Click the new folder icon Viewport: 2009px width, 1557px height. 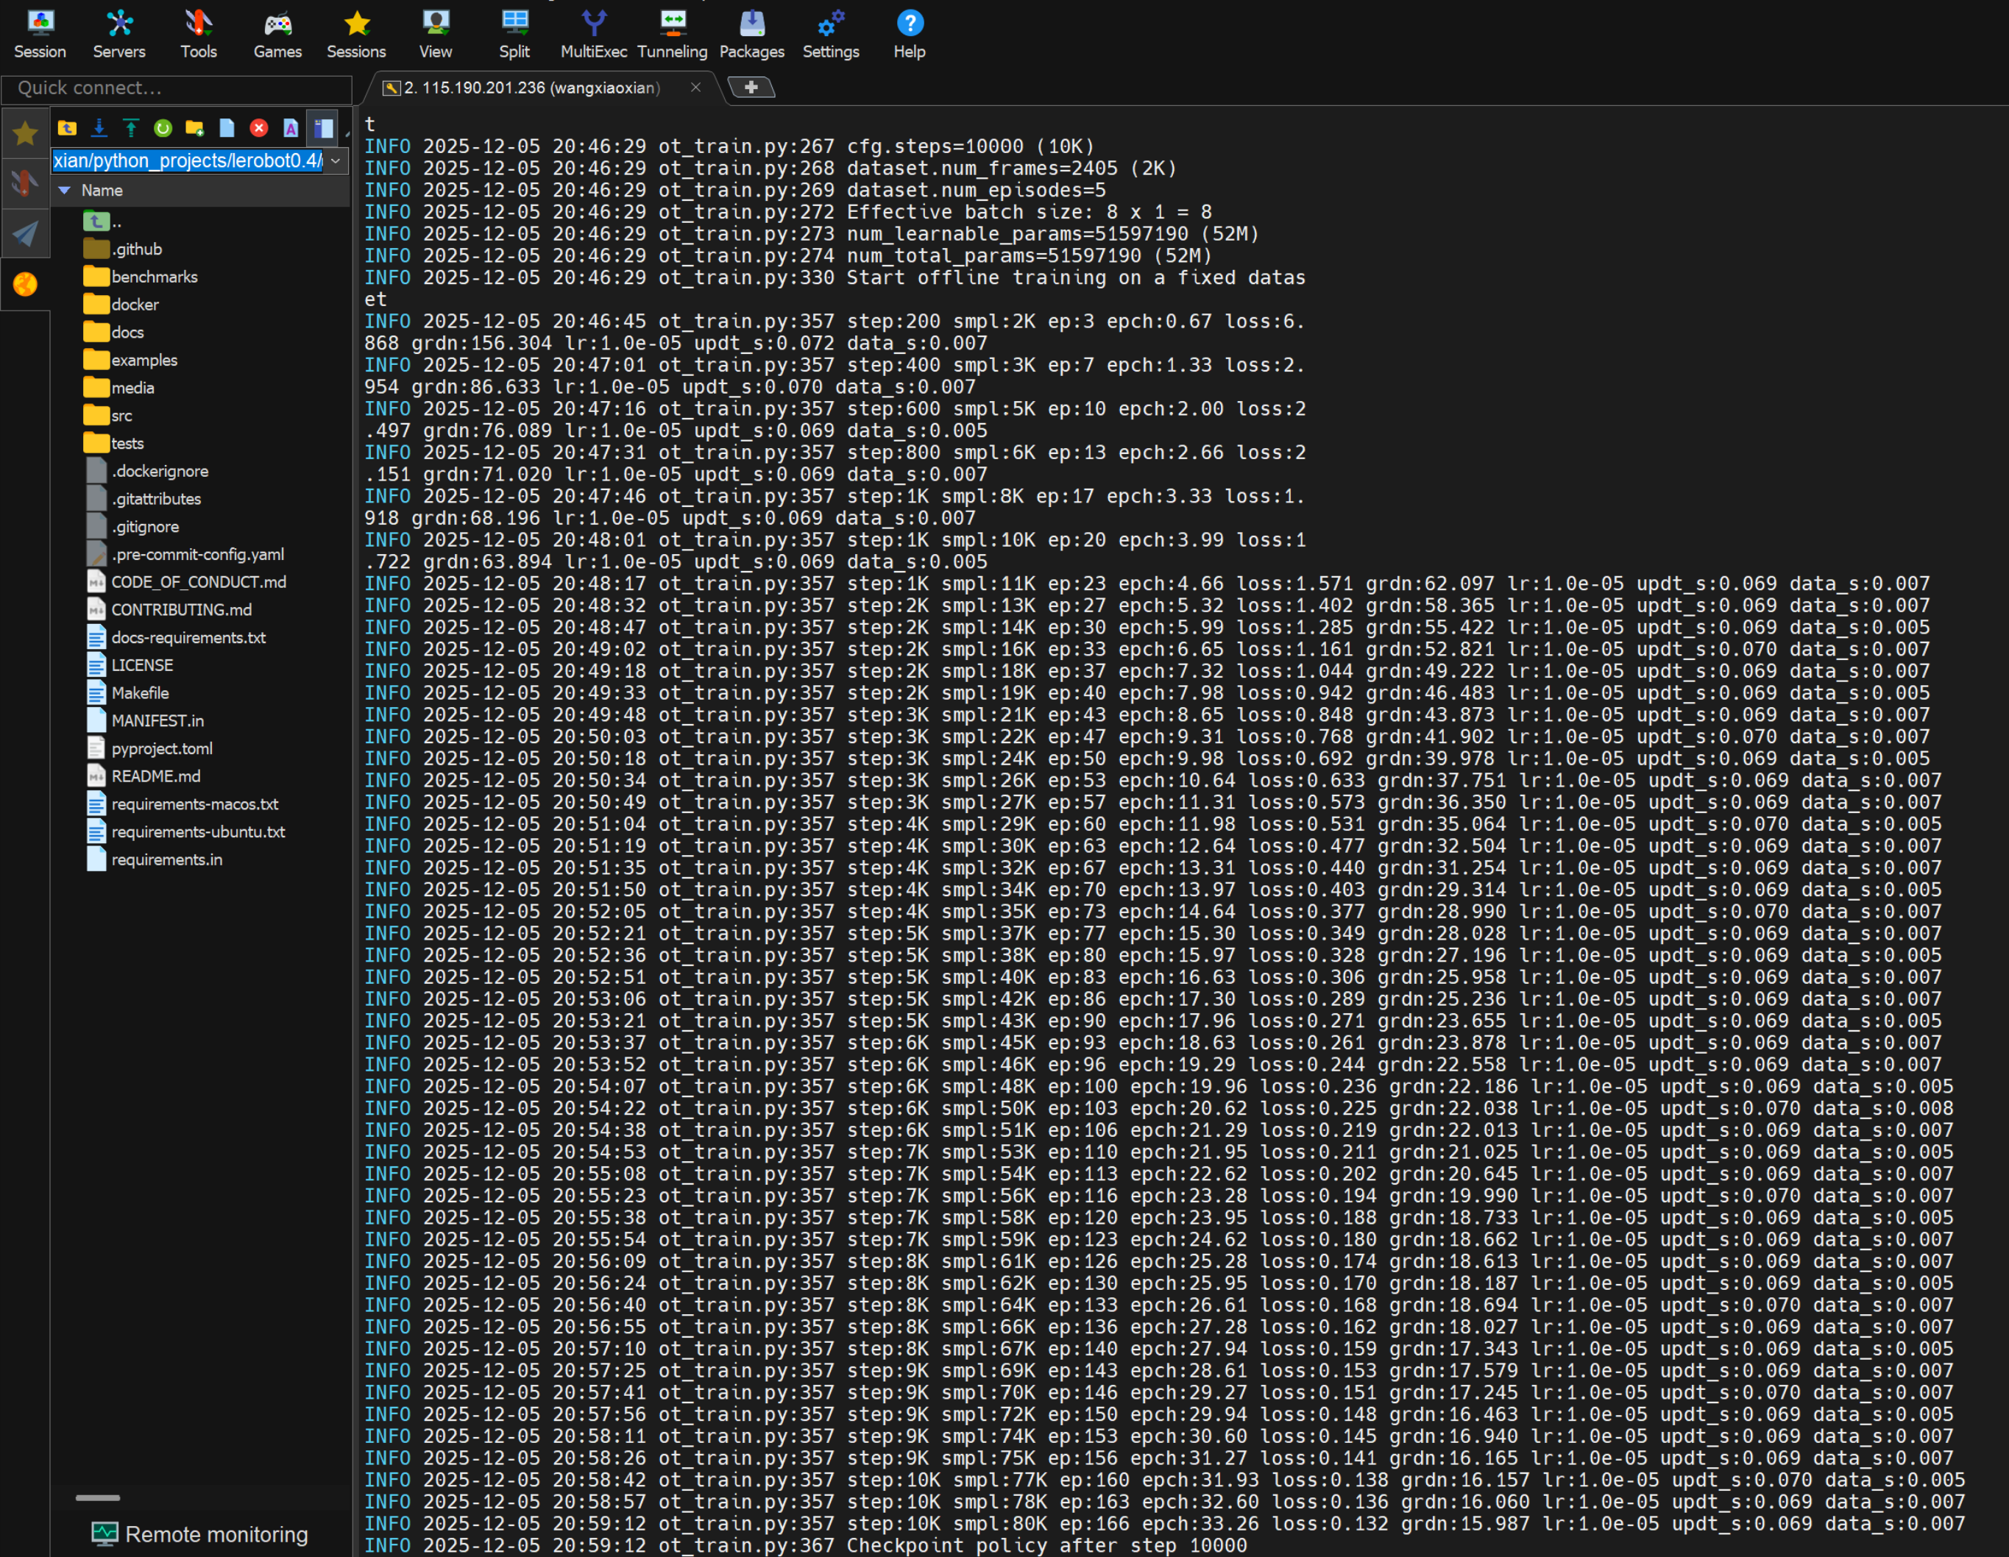(194, 128)
